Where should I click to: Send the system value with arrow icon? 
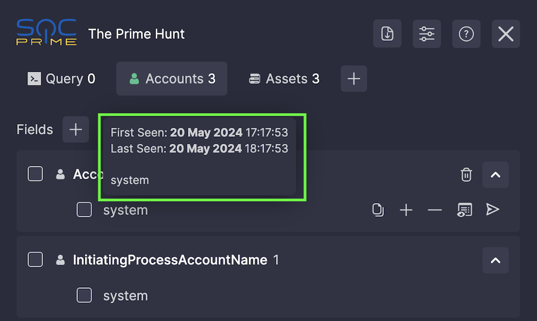[492, 209]
